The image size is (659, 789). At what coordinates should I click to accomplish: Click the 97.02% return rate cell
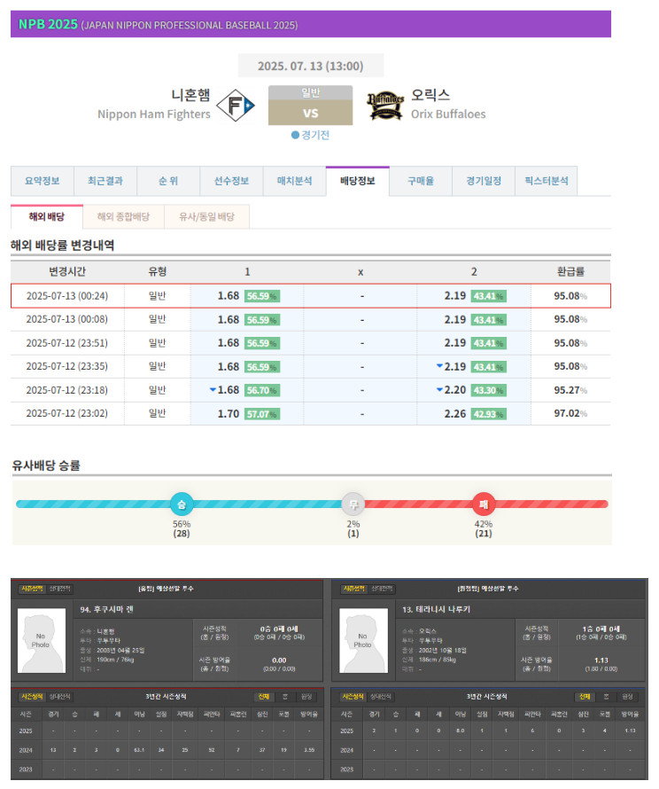pyautogui.click(x=570, y=414)
